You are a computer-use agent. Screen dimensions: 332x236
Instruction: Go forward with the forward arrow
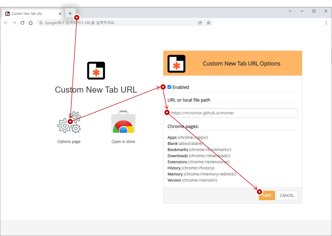[14, 23]
